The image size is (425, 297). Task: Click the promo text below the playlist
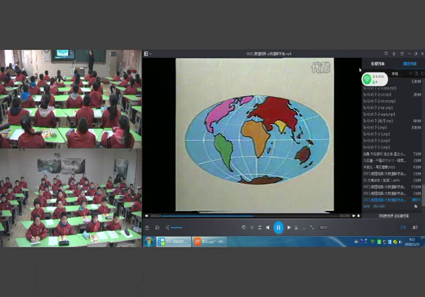(394, 216)
